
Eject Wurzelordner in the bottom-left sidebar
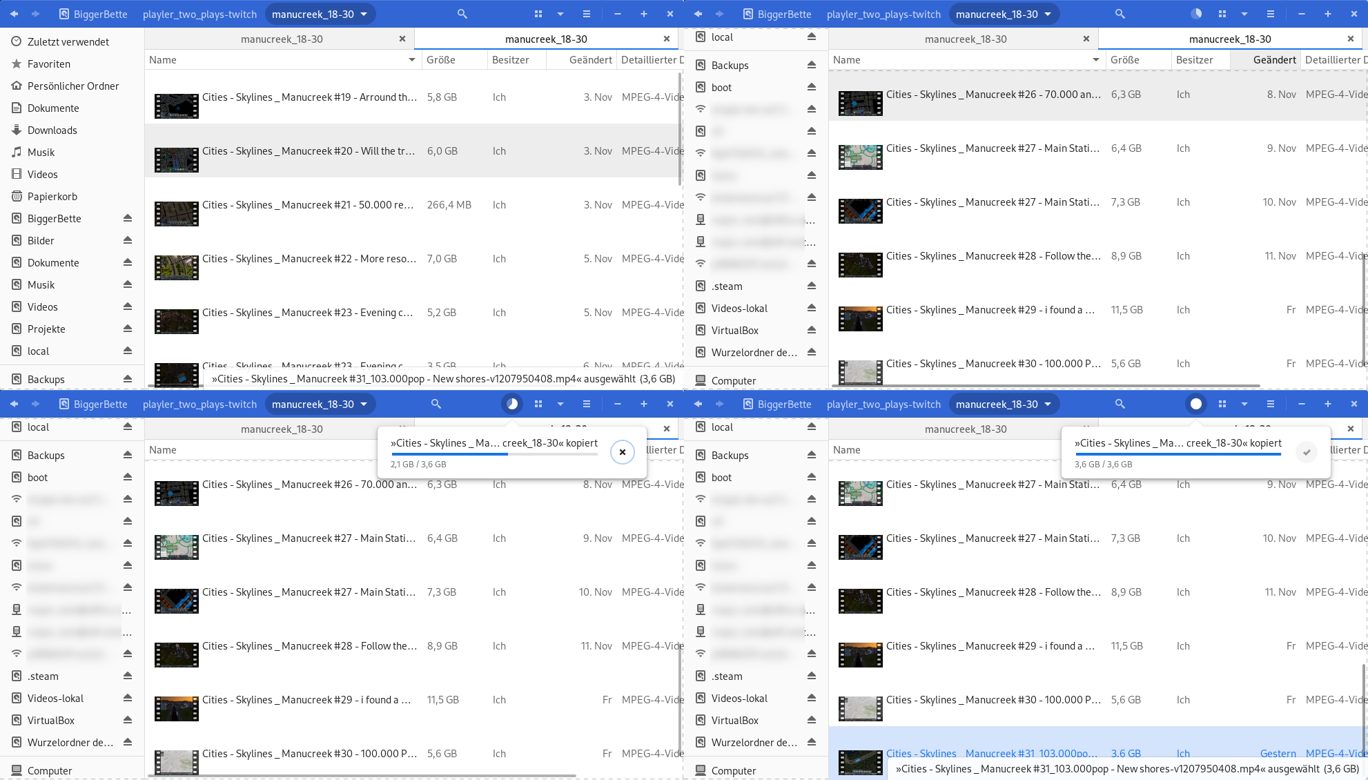click(x=128, y=742)
